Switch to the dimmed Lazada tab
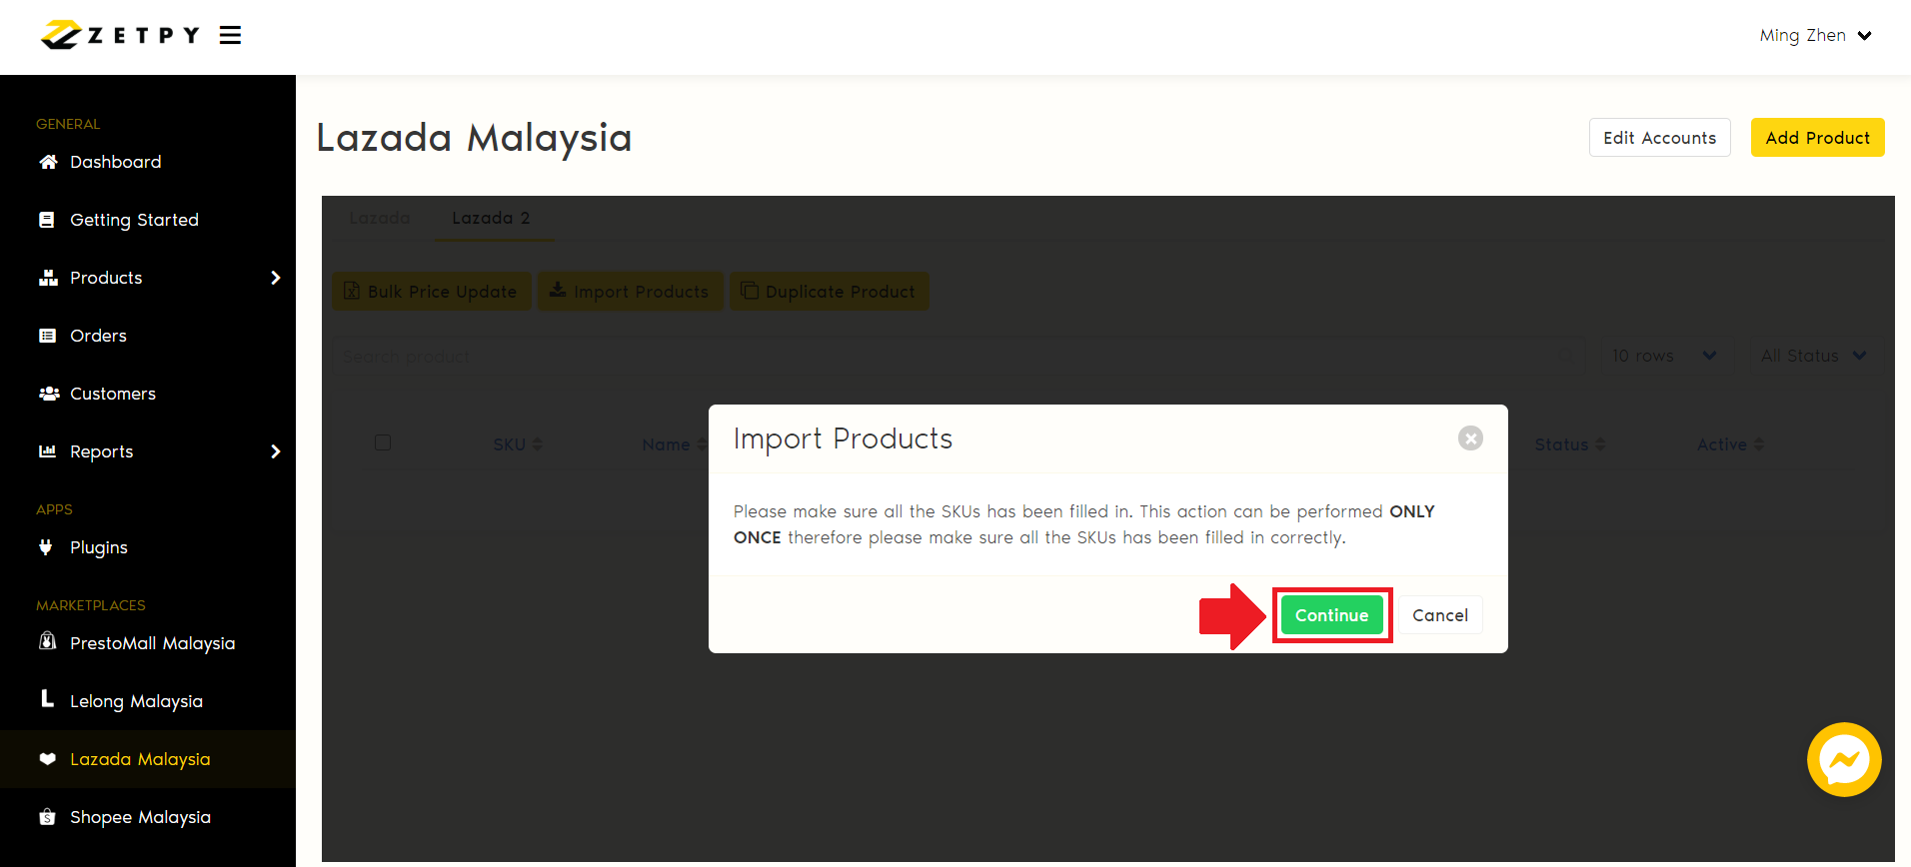The height and width of the screenshot is (867, 1911). [x=380, y=218]
